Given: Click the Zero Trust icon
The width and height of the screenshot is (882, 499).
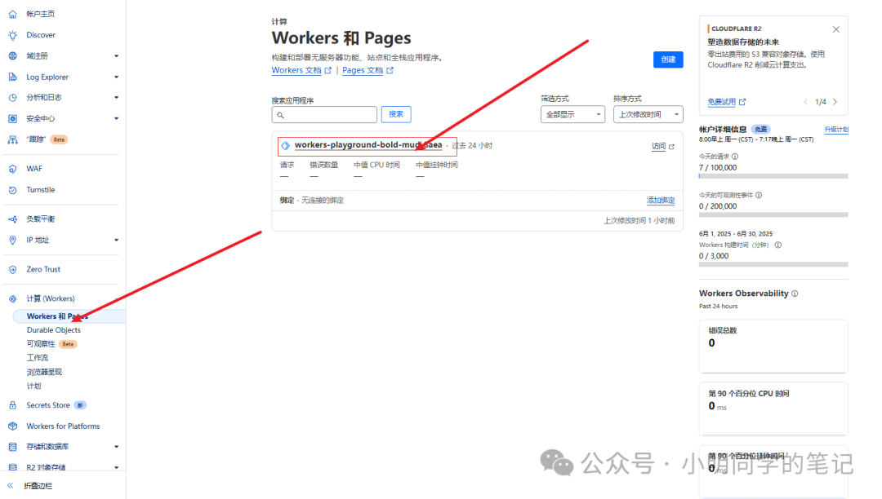Looking at the screenshot, I should [x=12, y=269].
